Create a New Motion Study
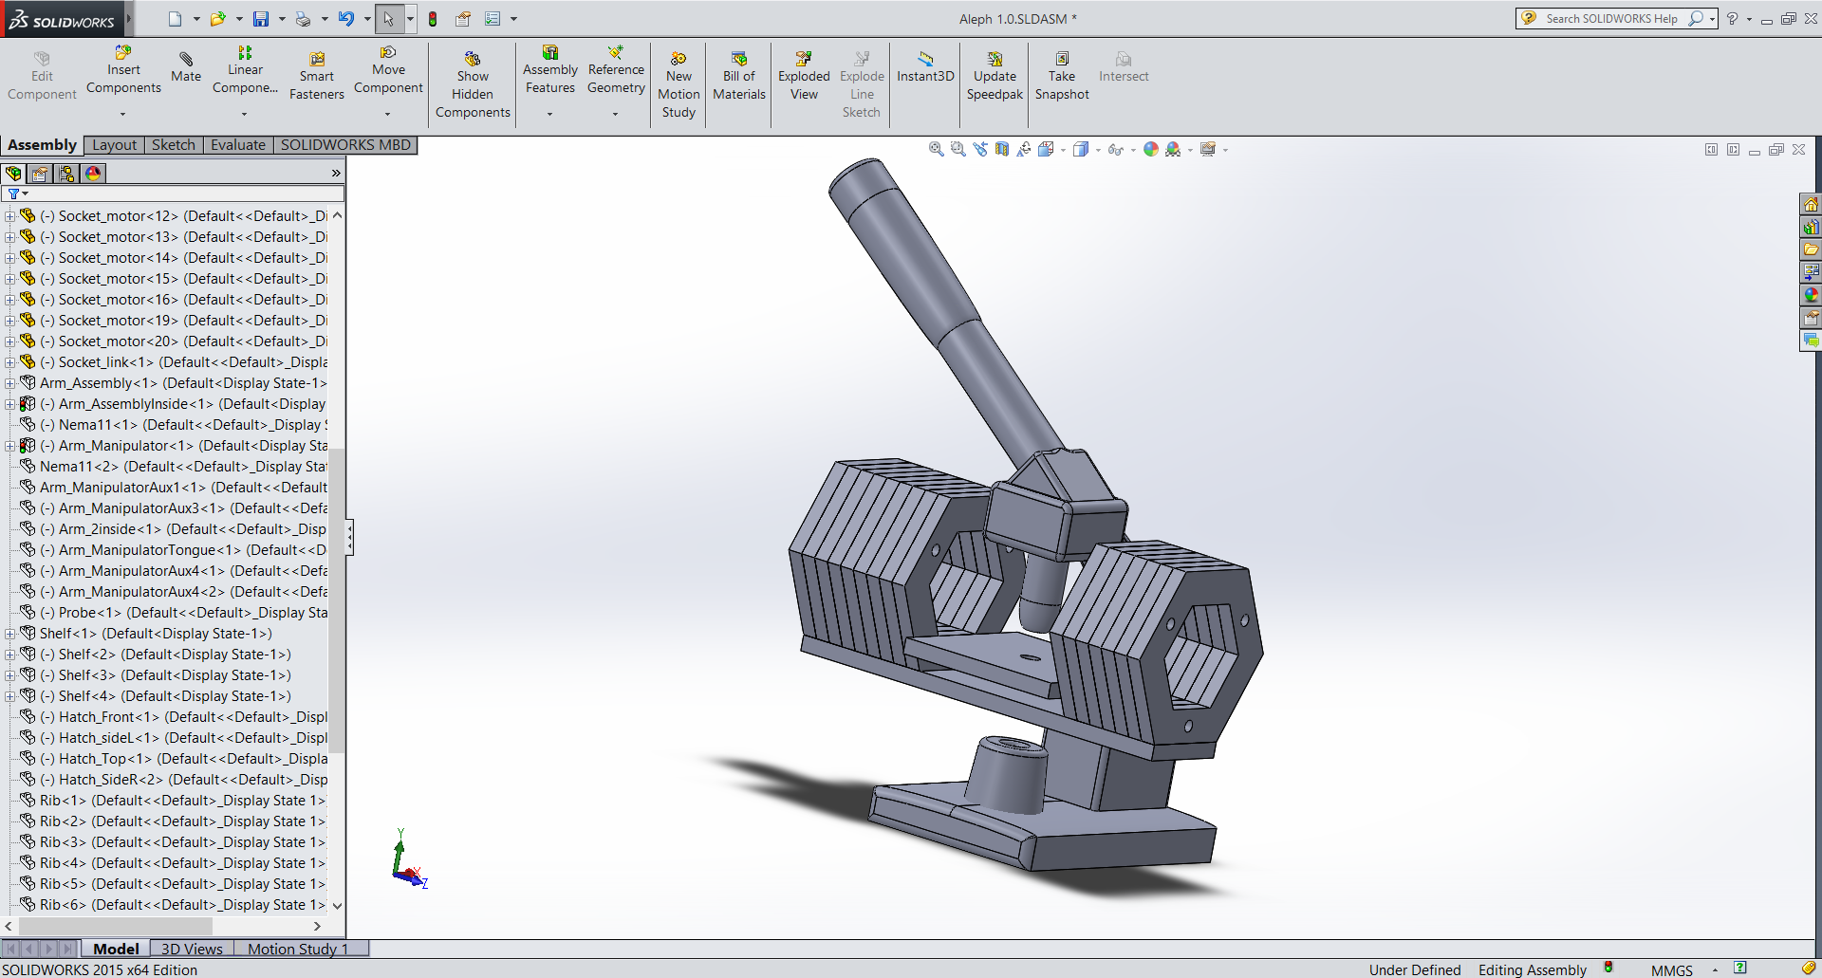 point(679,85)
